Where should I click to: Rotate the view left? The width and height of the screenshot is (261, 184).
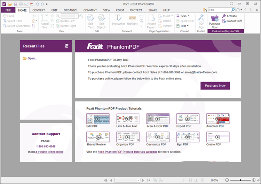(x=65, y=21)
